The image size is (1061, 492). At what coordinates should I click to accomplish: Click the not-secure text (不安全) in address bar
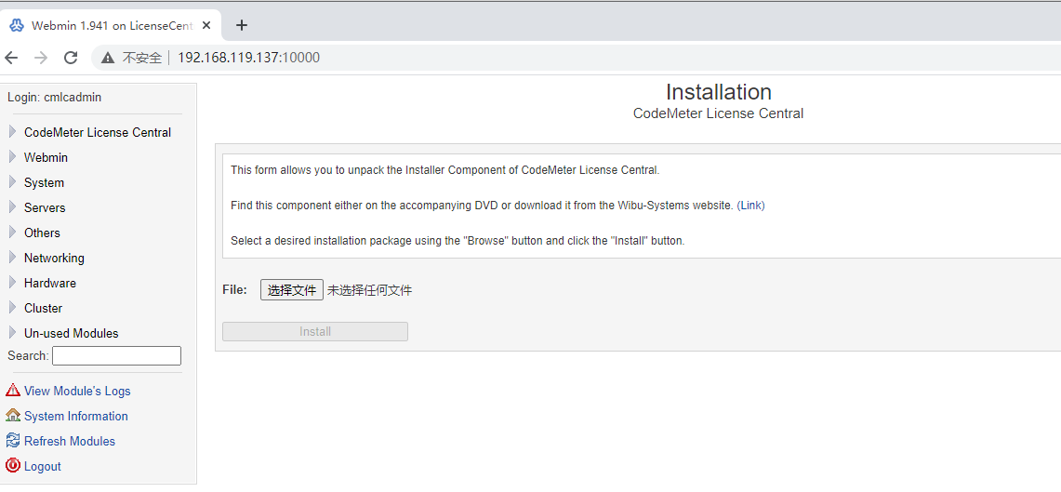(141, 59)
